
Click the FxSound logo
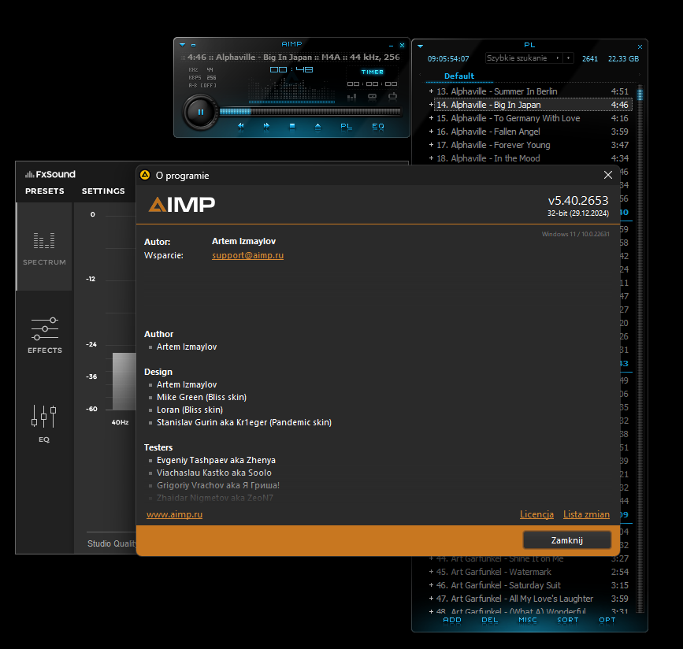pyautogui.click(x=50, y=174)
